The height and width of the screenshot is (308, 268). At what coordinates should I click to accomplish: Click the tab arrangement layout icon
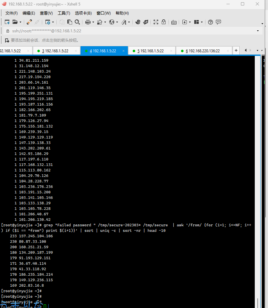[x=196, y=22]
